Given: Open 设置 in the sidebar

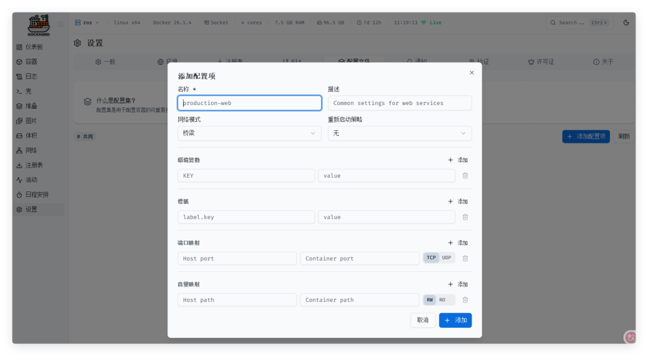Looking at the screenshot, I should click(x=39, y=209).
